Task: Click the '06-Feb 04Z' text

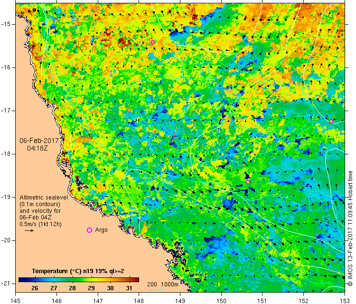Action: point(36,217)
